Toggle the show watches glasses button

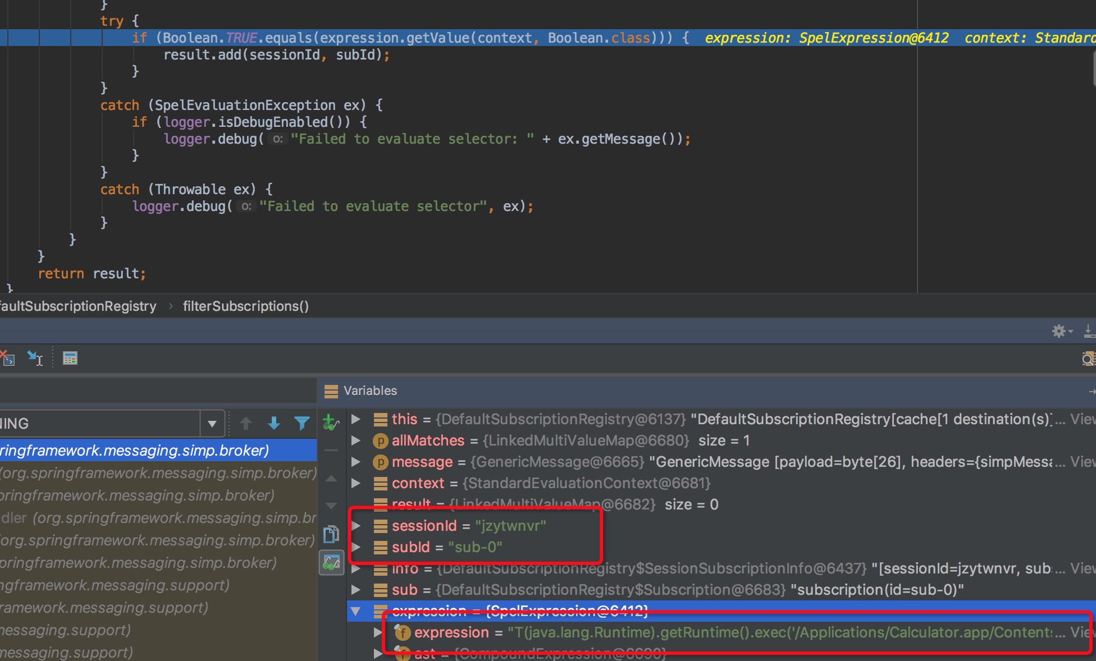331,562
